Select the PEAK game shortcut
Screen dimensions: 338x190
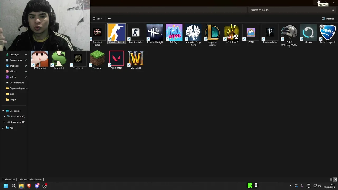(x=251, y=34)
